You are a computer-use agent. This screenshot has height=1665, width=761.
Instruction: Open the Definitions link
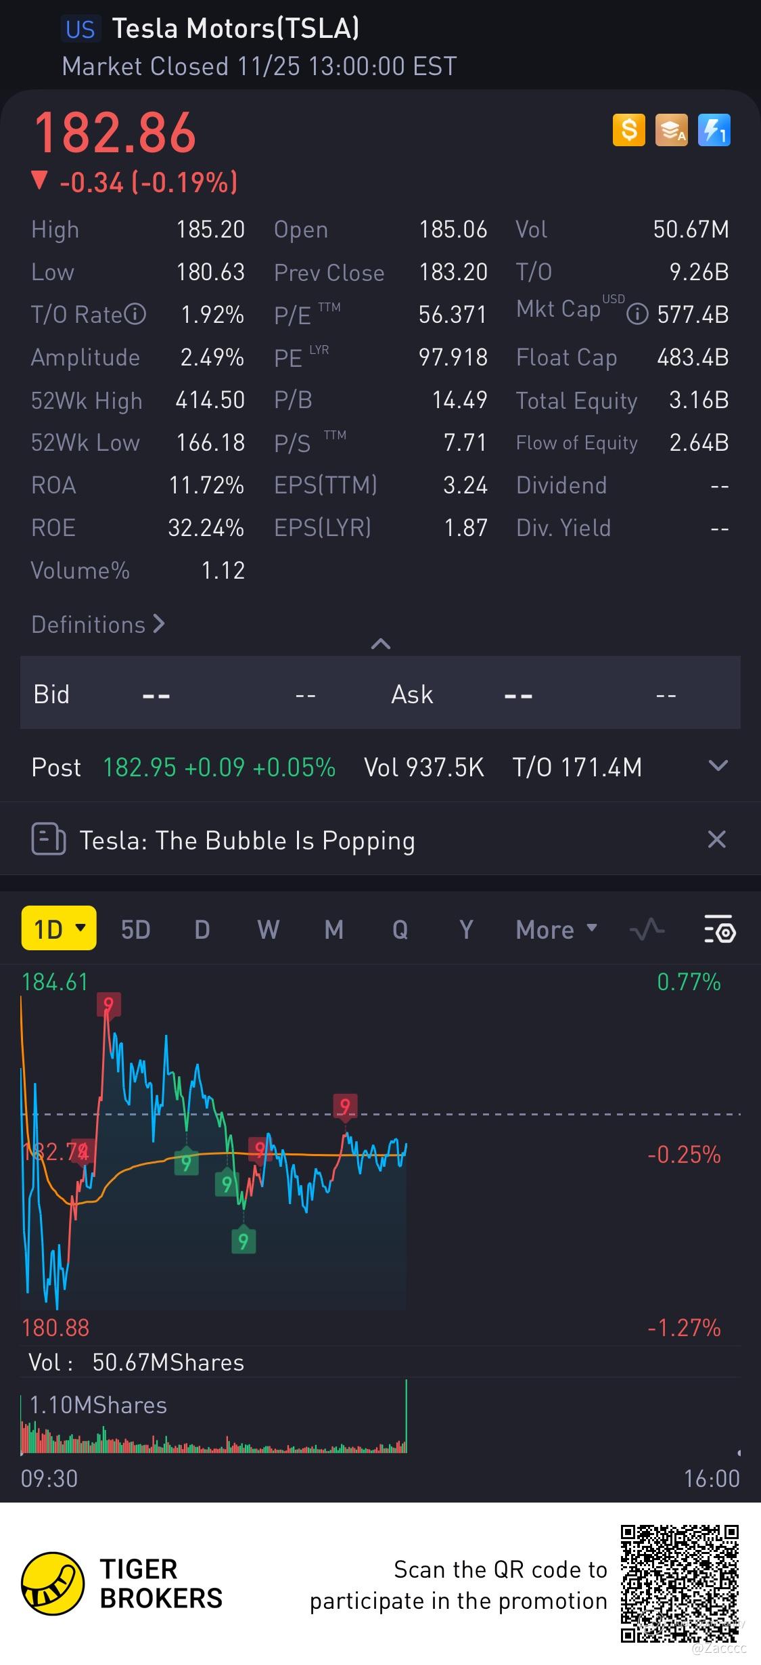click(98, 624)
